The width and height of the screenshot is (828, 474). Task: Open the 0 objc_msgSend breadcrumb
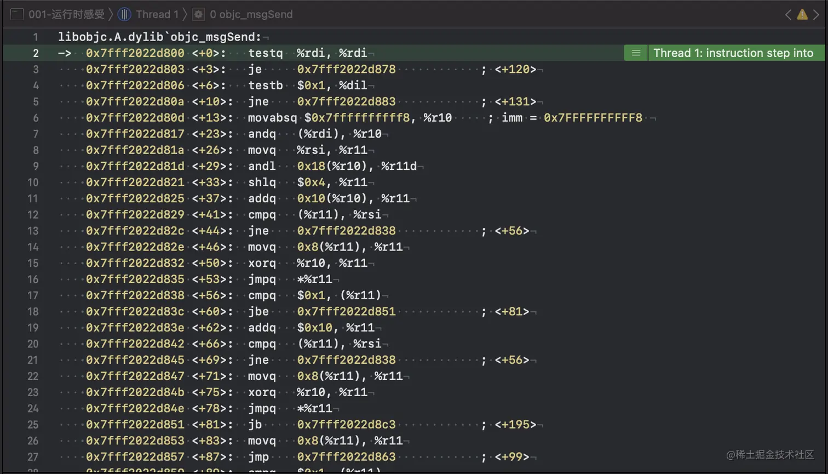pos(251,14)
